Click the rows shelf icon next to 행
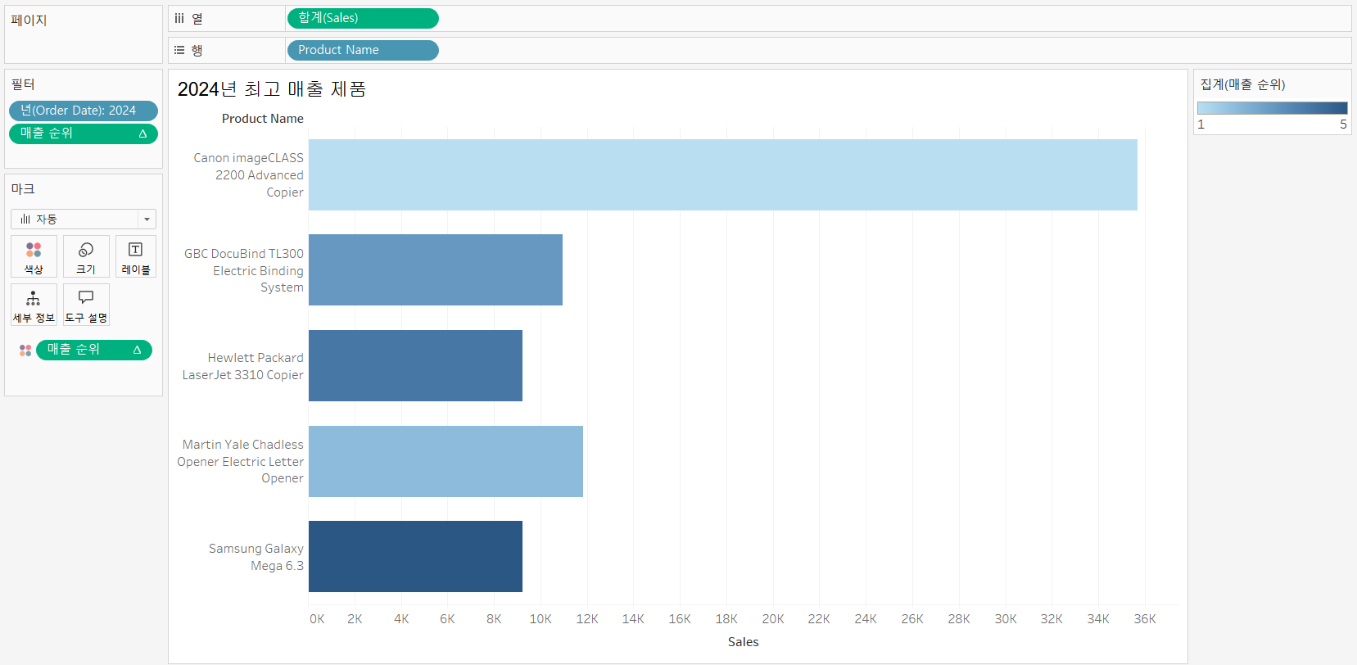Screen dimensions: 1357x665 pos(179,50)
